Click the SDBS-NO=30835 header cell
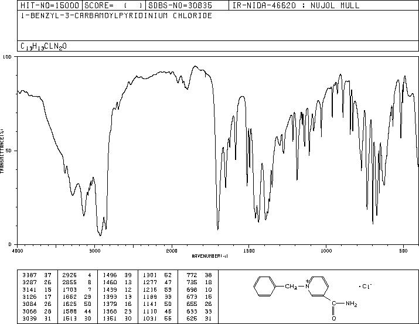 187,5
